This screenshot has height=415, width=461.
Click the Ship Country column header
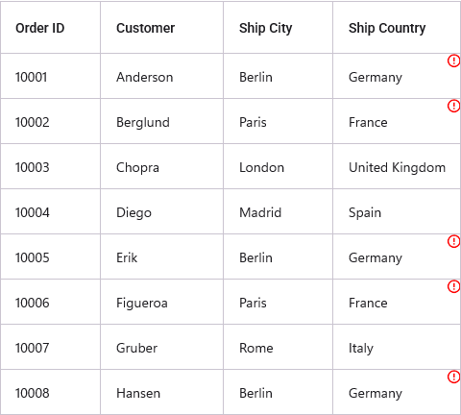click(397, 28)
